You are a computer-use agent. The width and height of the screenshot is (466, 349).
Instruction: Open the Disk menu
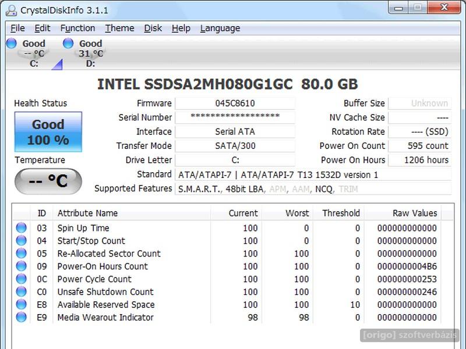[153, 28]
